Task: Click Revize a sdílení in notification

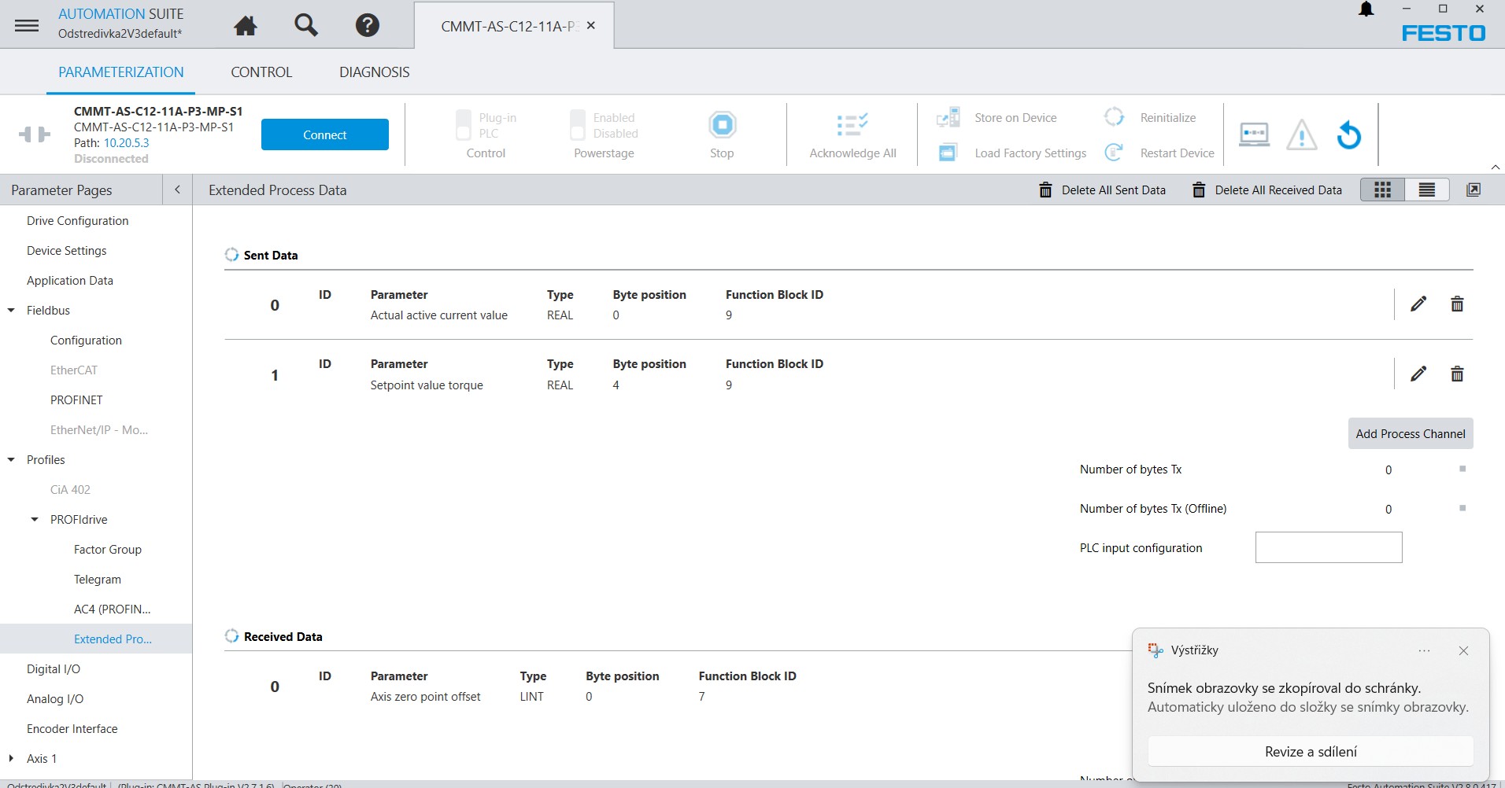Action: tap(1311, 752)
